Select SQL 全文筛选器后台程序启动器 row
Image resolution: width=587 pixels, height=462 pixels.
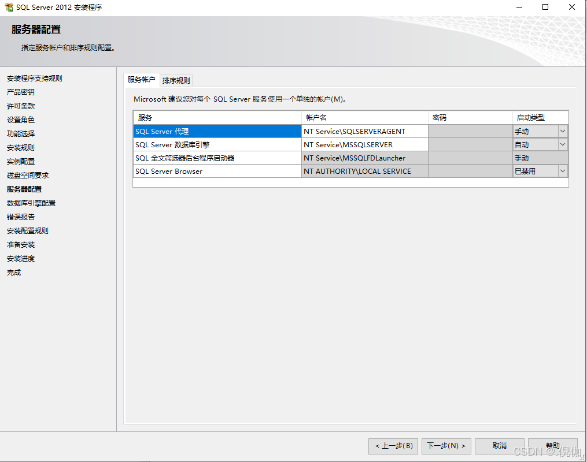217,158
